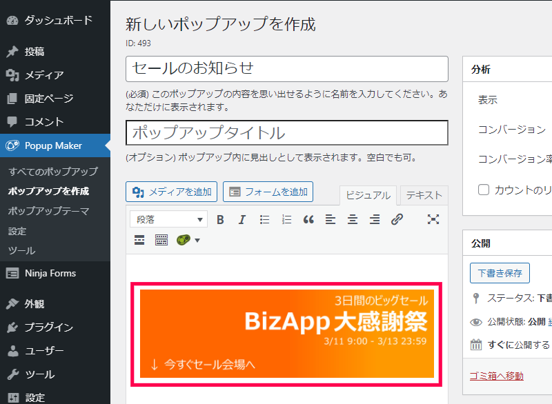Viewport: 552px width, 404px height.
Task: Open コメント in the sidebar
Action: click(55, 122)
